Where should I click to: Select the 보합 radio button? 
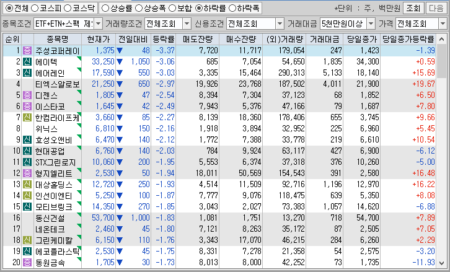[x=172, y=8]
